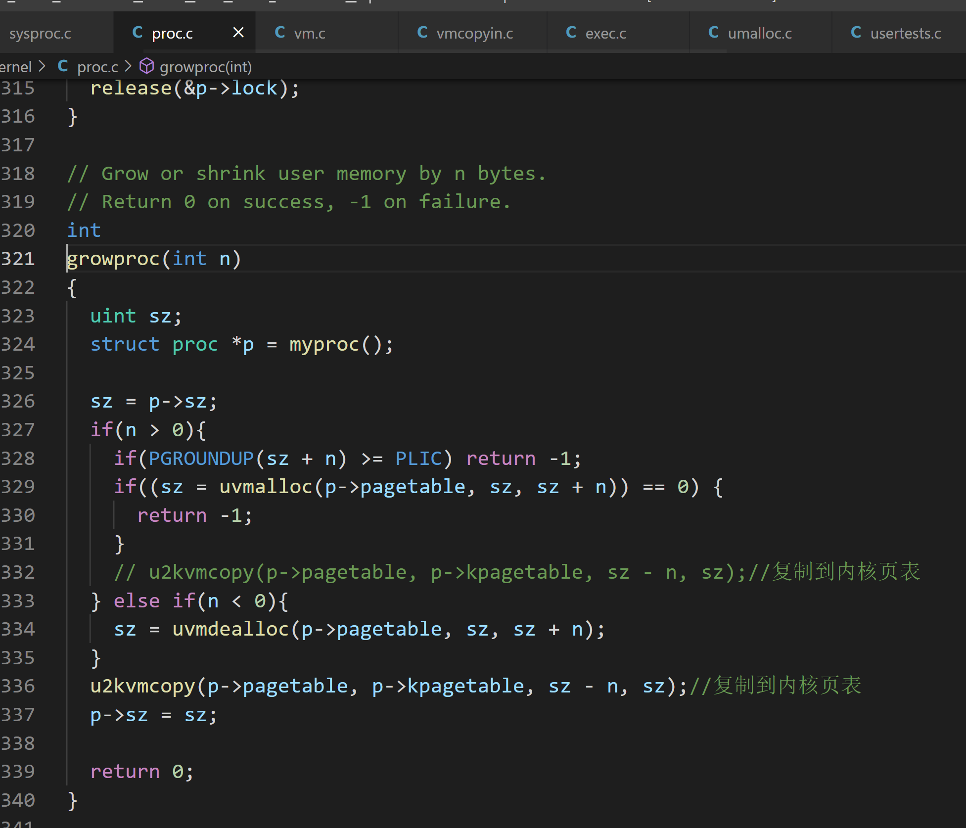Click the cube symbol icon in breadcrumbs
This screenshot has height=828, width=966.
[147, 66]
